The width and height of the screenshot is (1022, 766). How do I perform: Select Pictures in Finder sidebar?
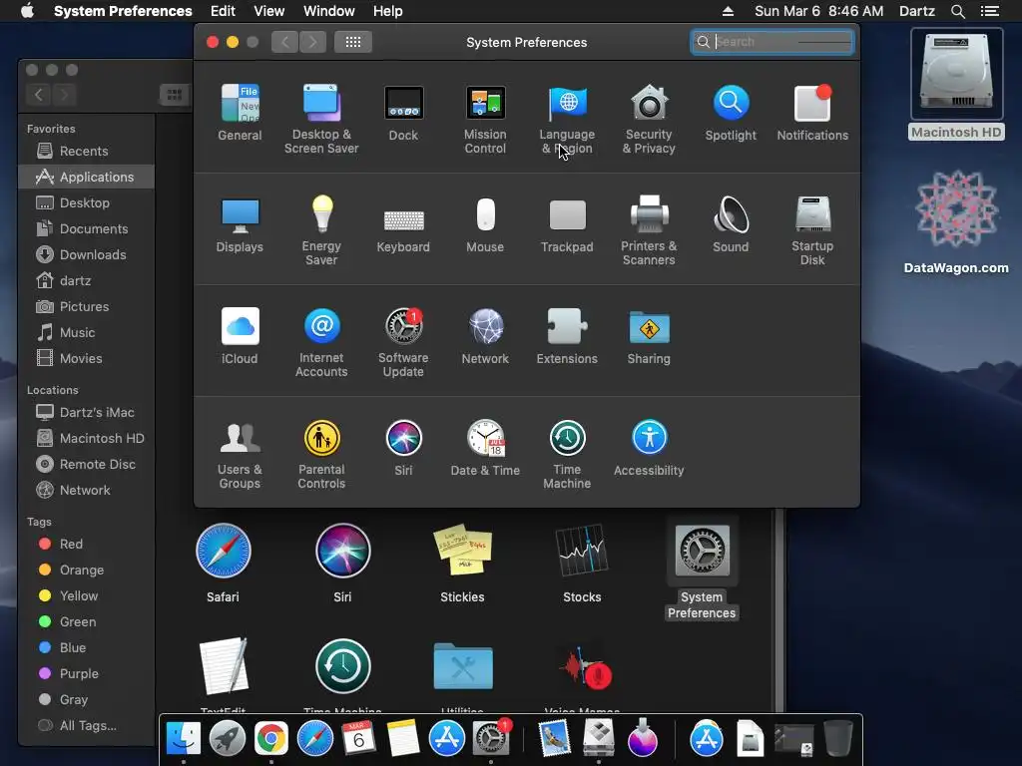click(x=86, y=307)
